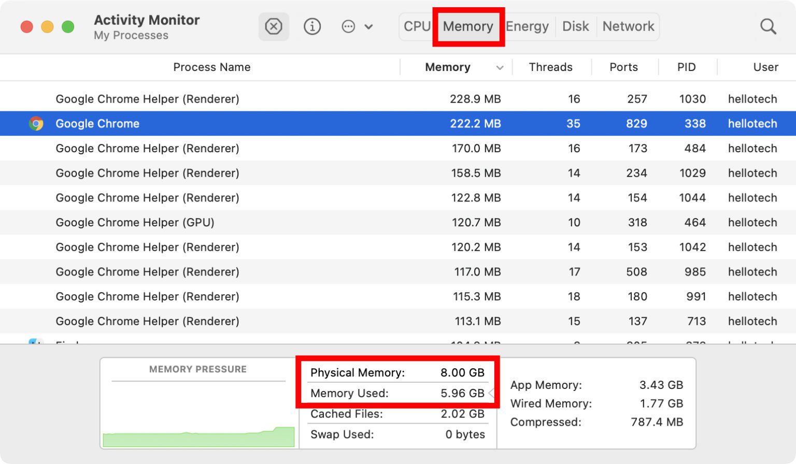
Task: Toggle sort order on the Memory column
Action: 447,67
